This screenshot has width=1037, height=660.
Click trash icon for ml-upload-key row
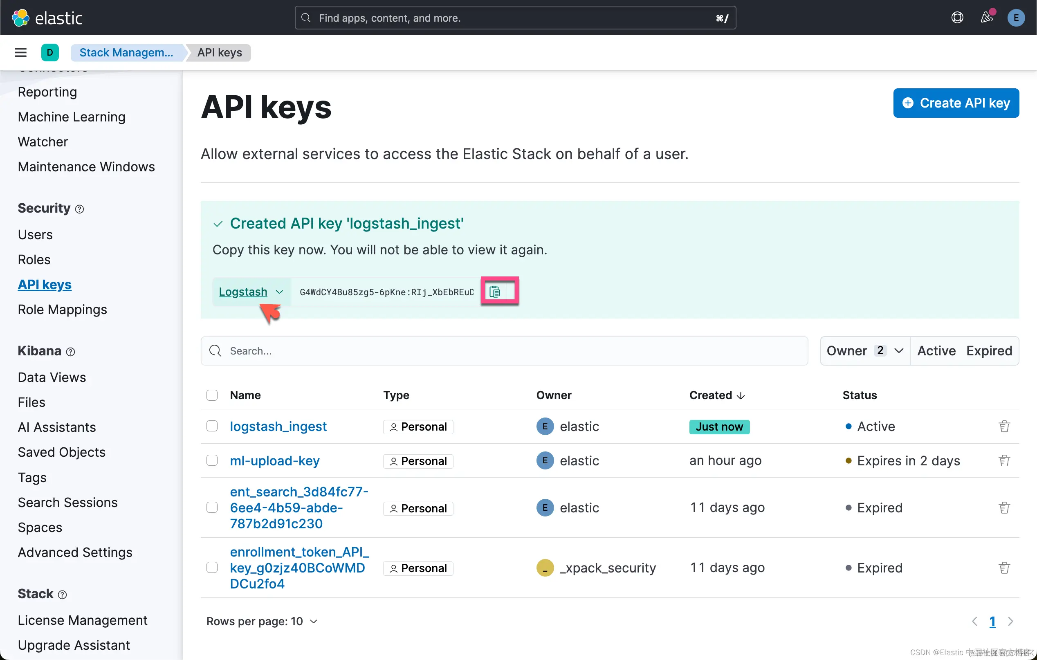point(1004,461)
